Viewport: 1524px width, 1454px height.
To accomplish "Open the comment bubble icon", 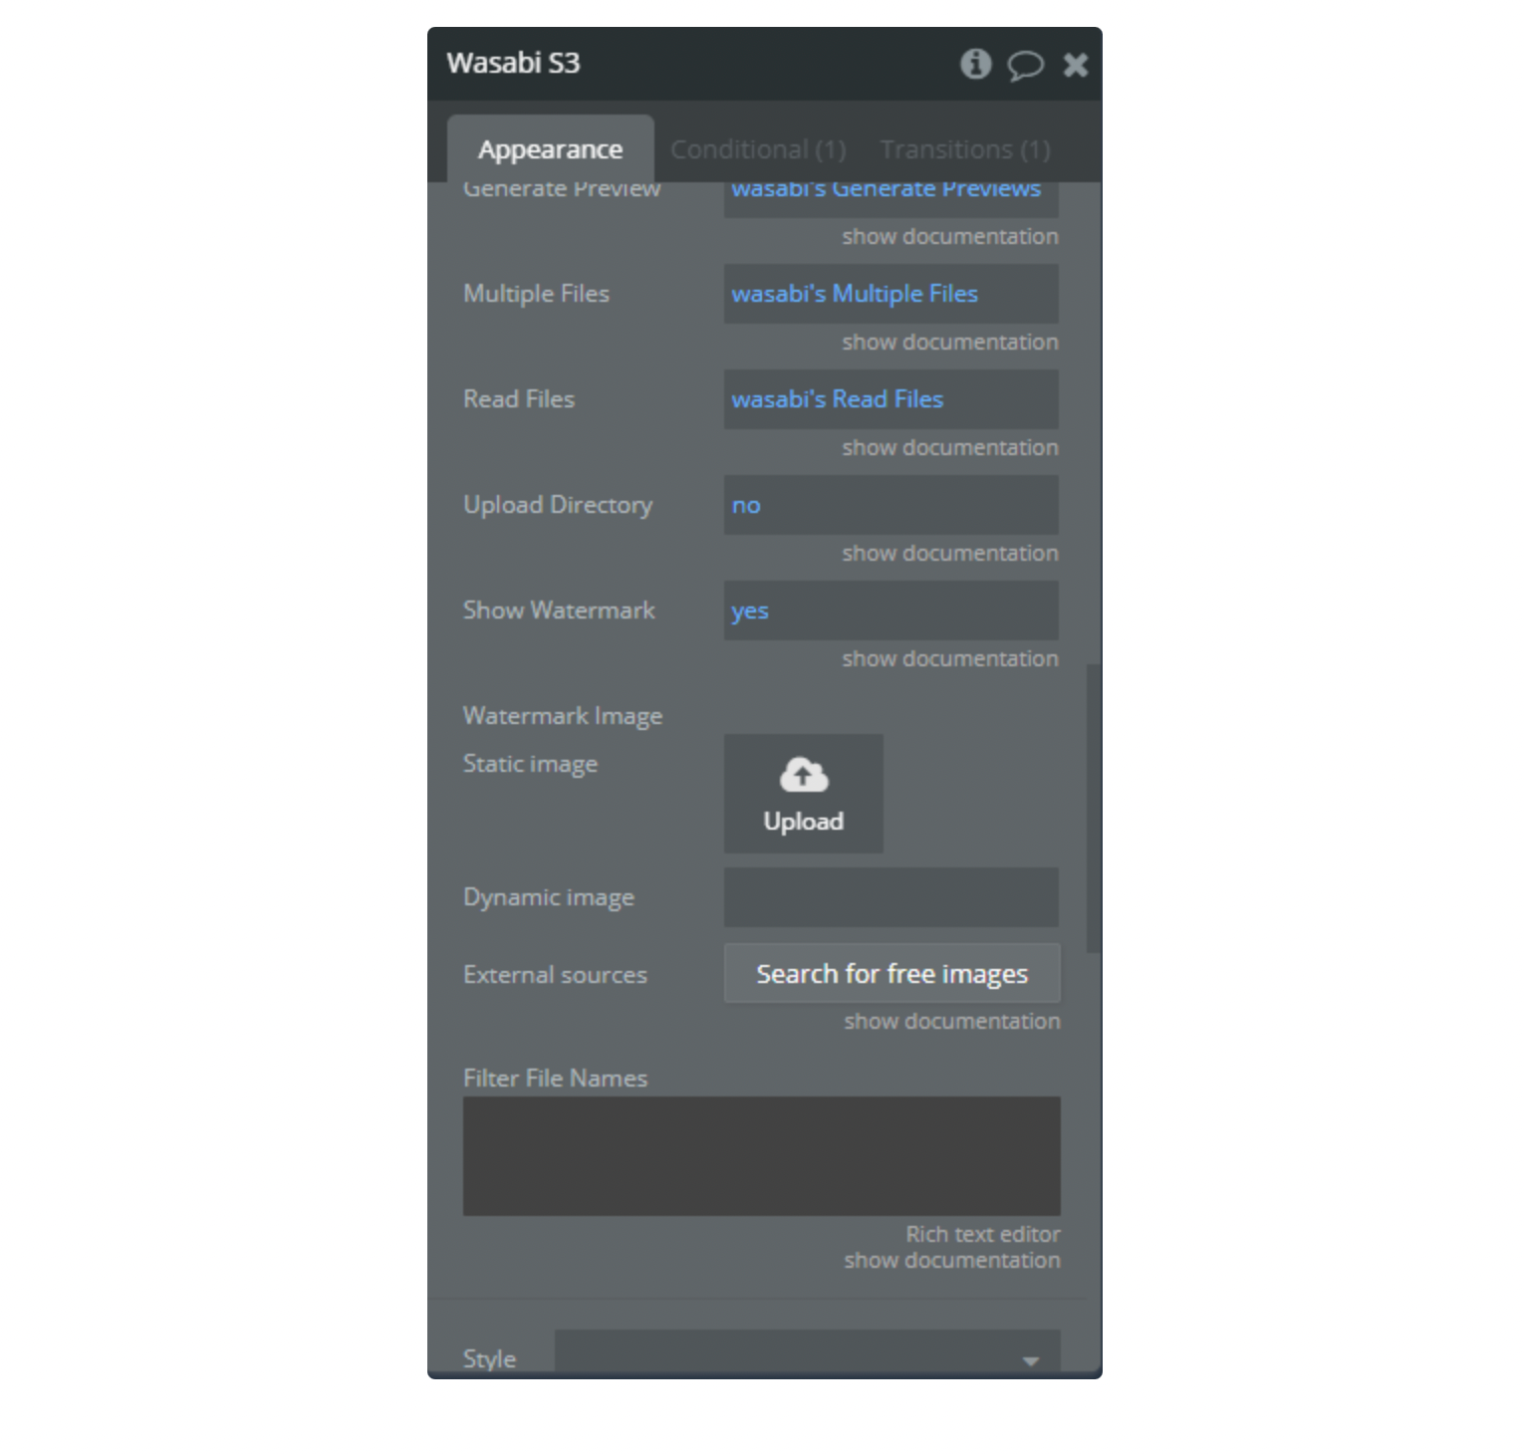I will pyautogui.click(x=1025, y=65).
